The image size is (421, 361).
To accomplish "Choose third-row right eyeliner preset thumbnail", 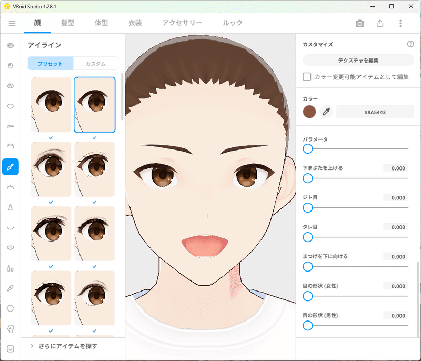I will click(95, 234).
